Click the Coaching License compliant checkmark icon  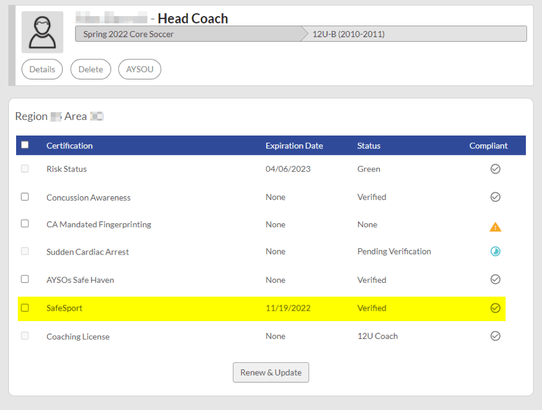click(495, 336)
